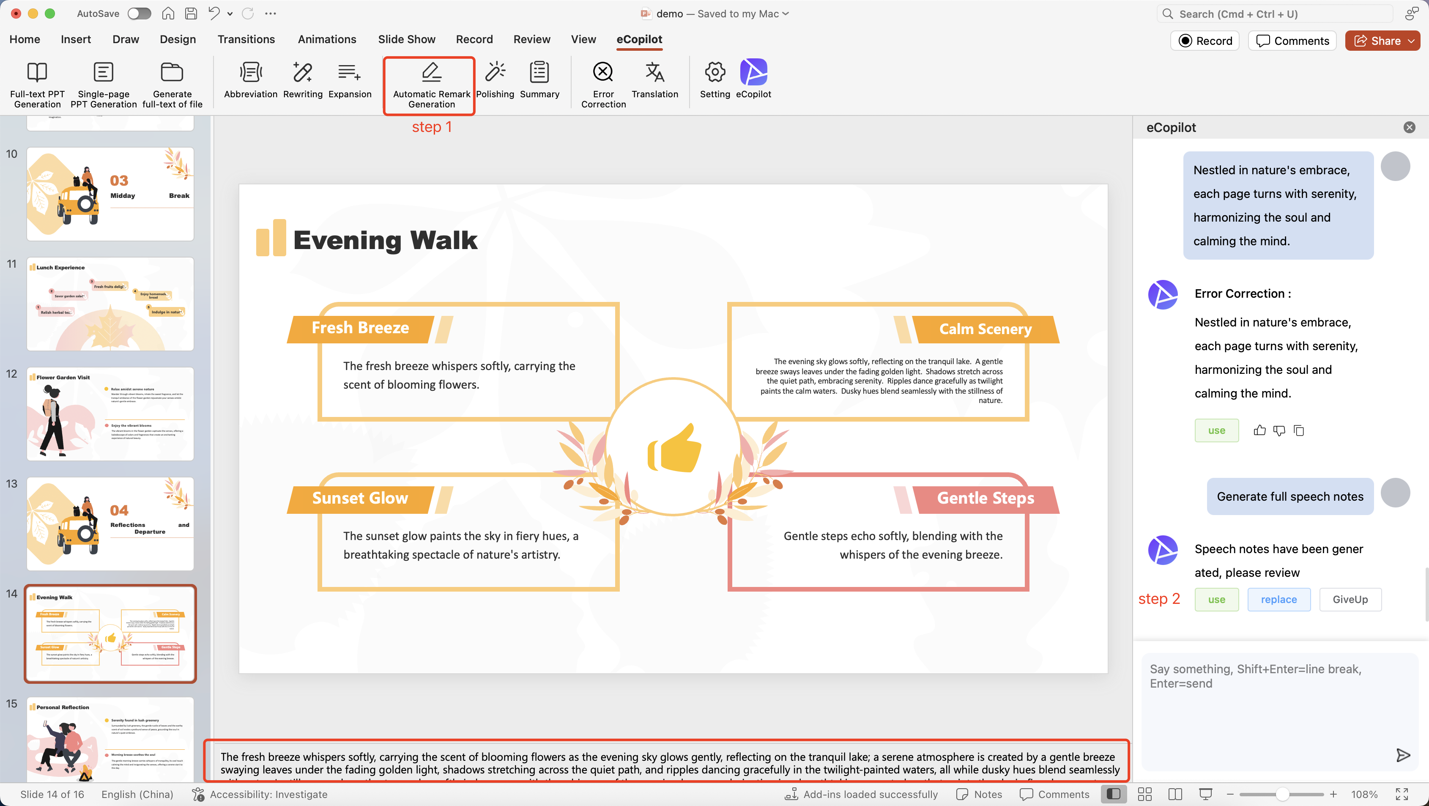Open the Review ribbon tab

tap(531, 39)
